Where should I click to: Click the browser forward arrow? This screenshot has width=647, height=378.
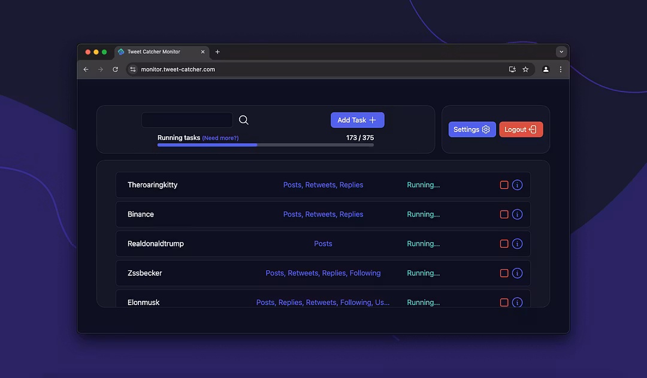point(100,69)
